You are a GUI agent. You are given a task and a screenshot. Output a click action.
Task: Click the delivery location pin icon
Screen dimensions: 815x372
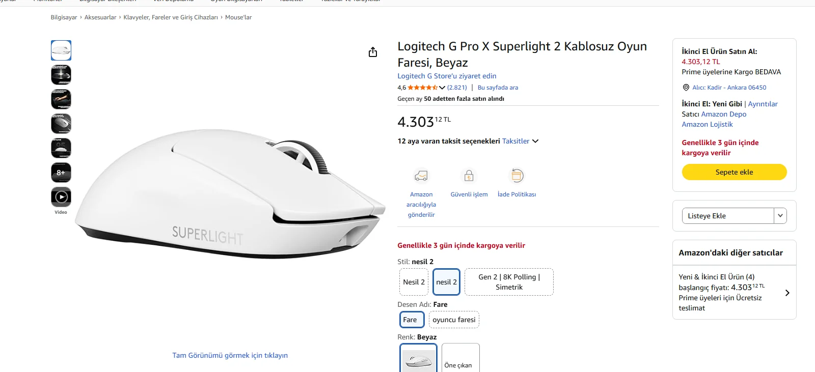[686, 88]
